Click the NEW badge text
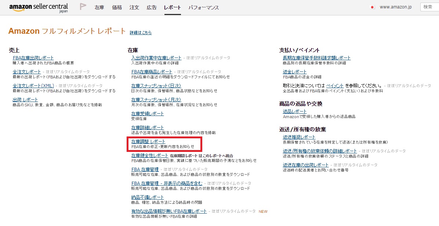439x226 pixels. [263, 212]
